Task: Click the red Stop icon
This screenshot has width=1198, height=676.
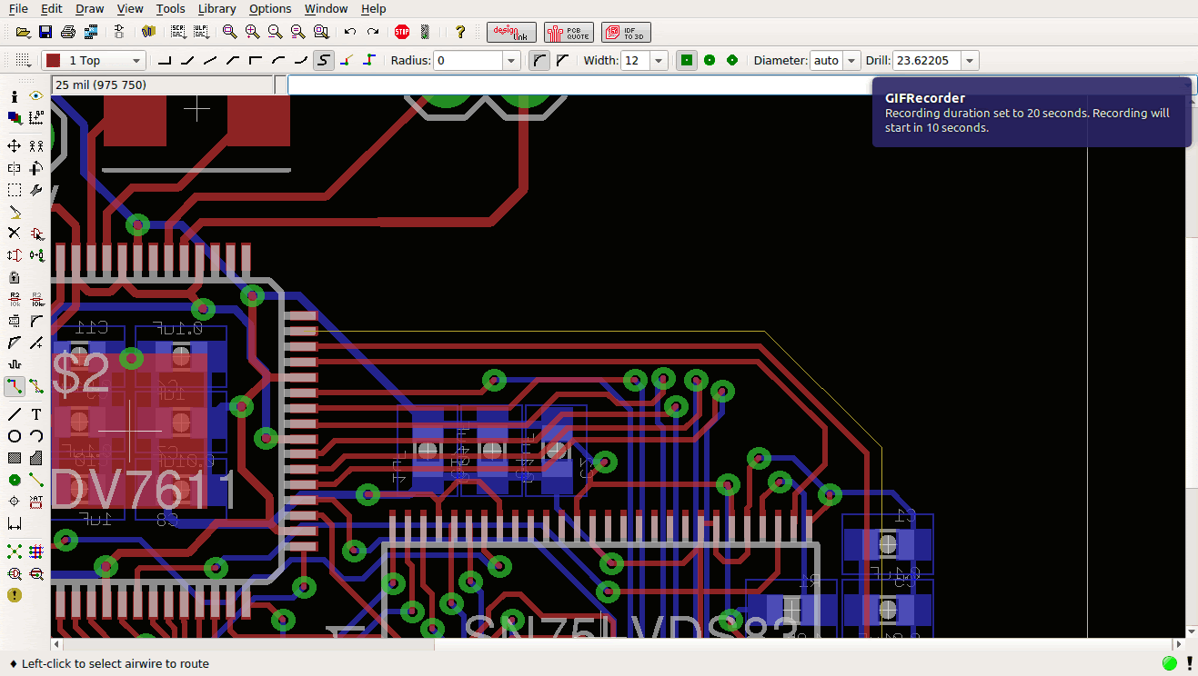Action: tap(402, 32)
